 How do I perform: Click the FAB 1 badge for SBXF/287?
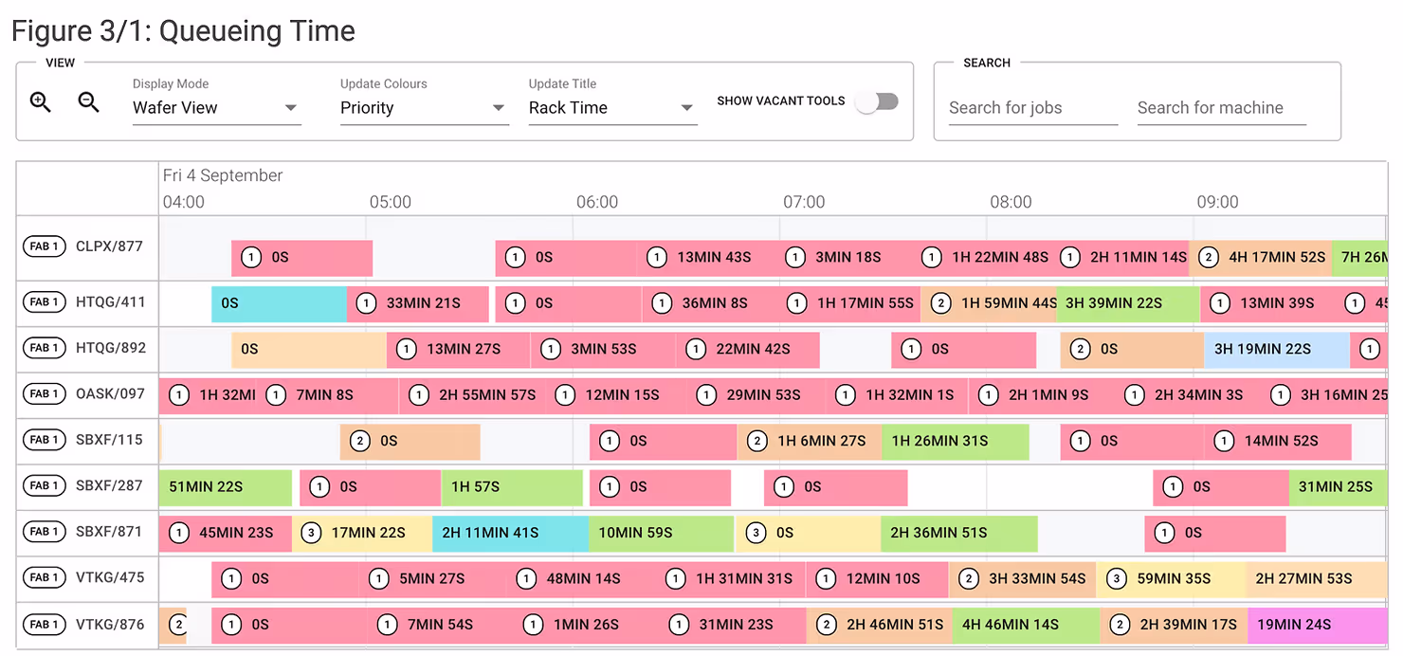45,485
